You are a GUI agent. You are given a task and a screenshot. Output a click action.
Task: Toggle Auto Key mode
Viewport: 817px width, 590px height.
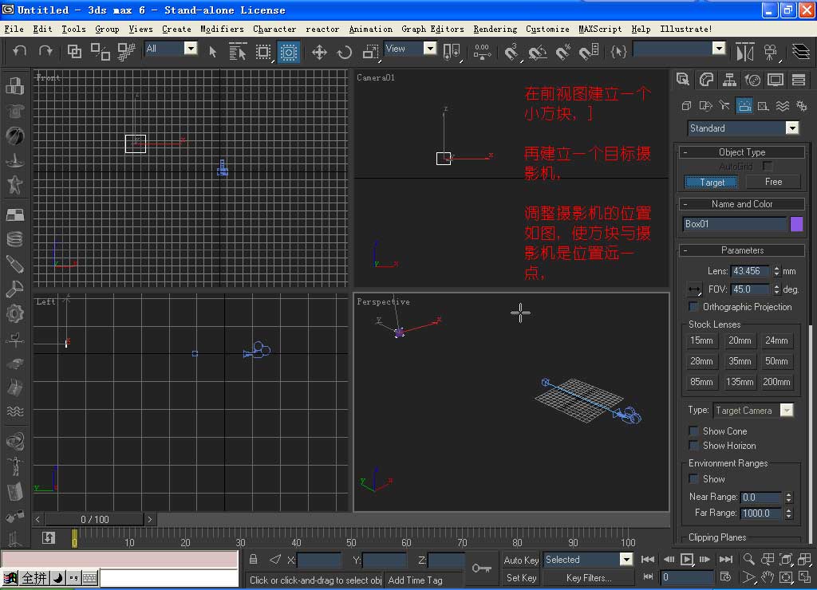pos(521,560)
